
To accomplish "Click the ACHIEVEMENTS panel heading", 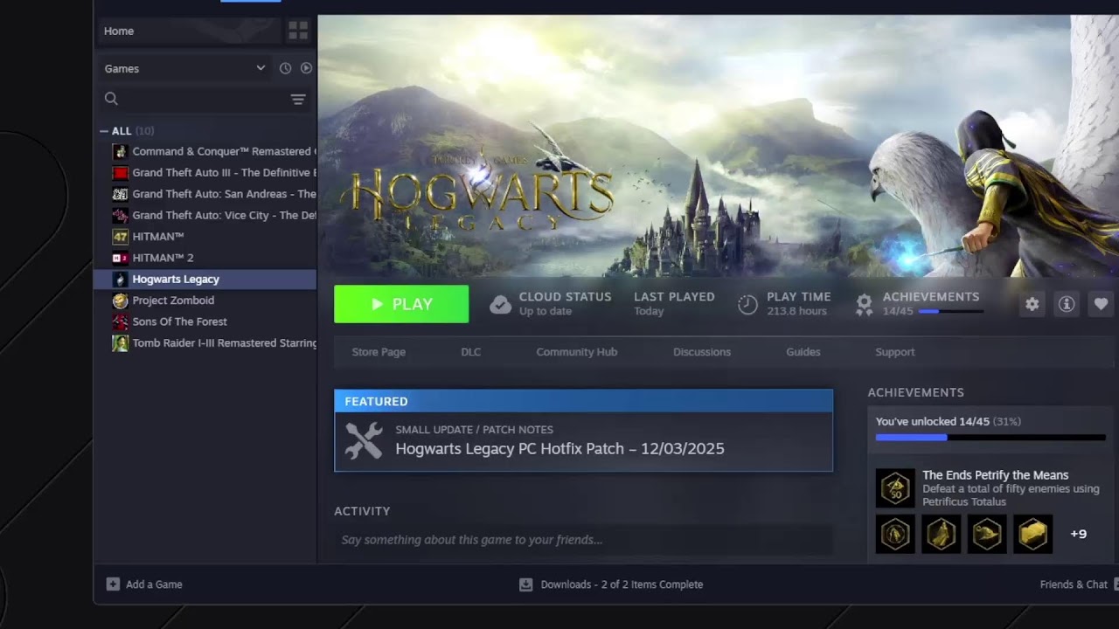I will [x=915, y=393].
